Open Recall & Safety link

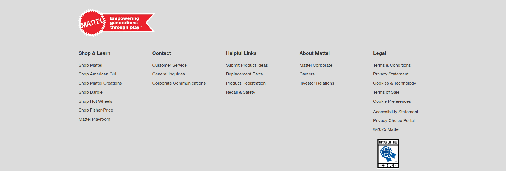point(240,92)
